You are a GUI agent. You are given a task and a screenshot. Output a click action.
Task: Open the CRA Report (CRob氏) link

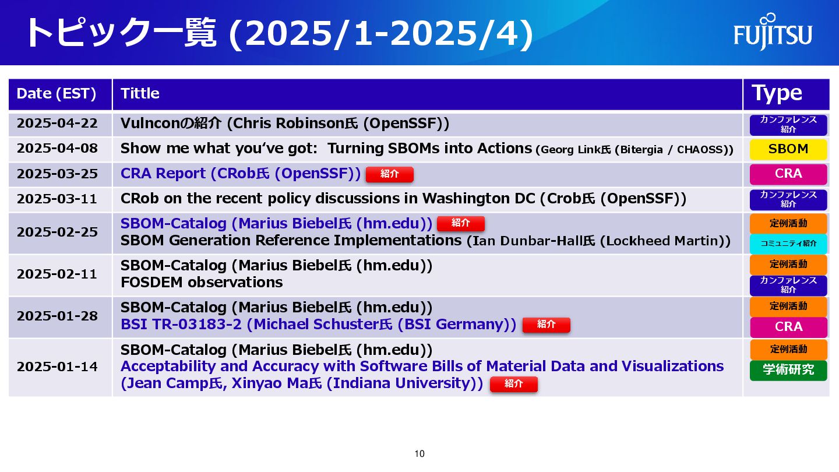pos(241,174)
